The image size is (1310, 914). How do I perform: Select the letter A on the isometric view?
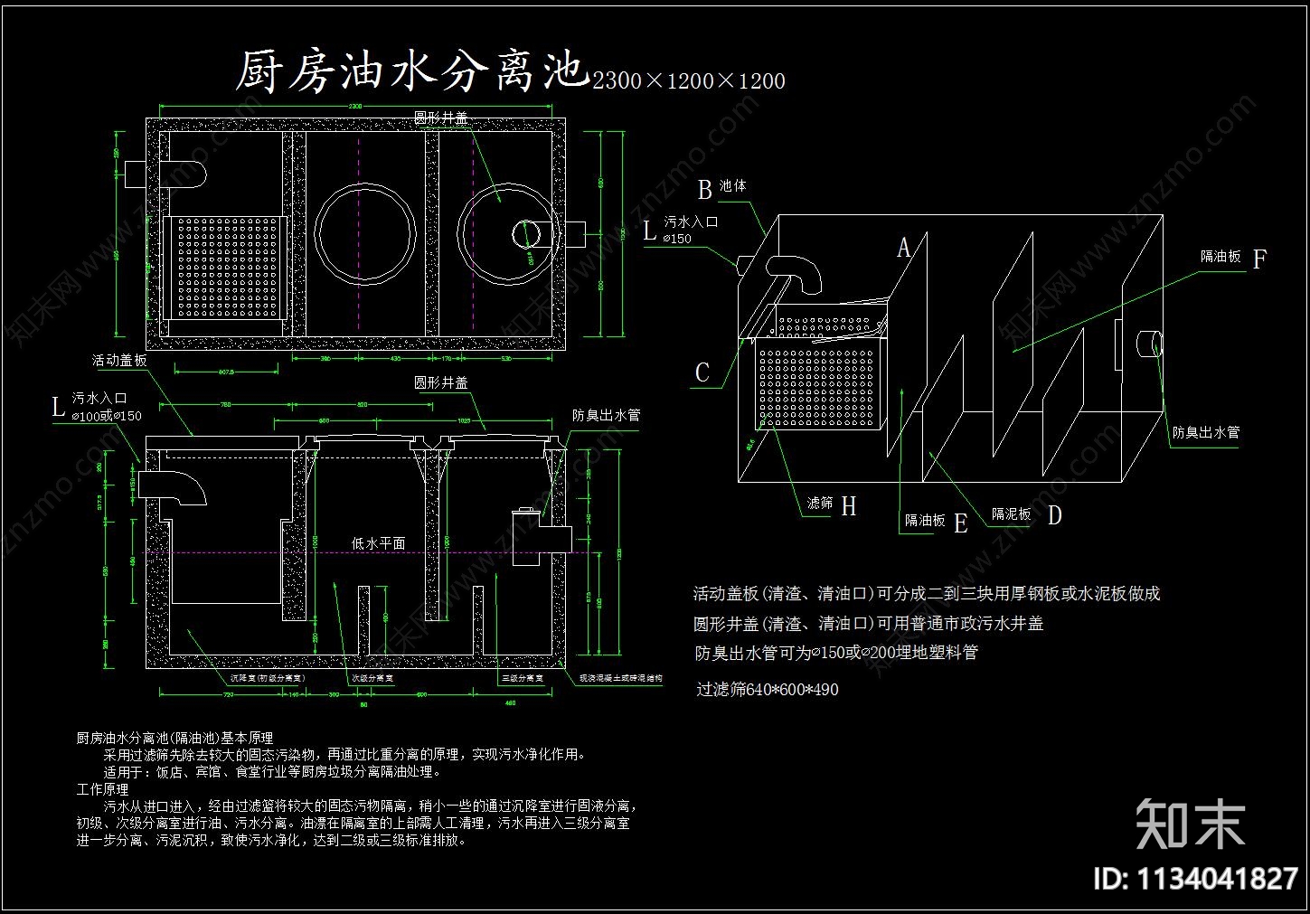[903, 248]
